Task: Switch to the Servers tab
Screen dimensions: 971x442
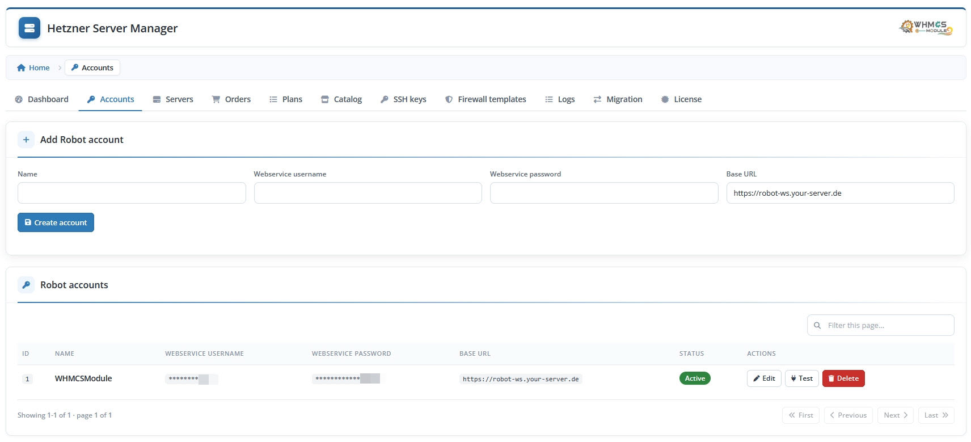Action: [173, 99]
